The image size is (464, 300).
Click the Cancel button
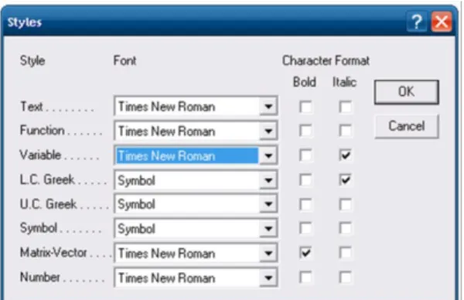[406, 126]
